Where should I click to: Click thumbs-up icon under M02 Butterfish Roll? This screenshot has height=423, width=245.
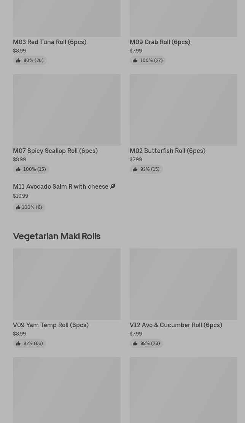135,169
